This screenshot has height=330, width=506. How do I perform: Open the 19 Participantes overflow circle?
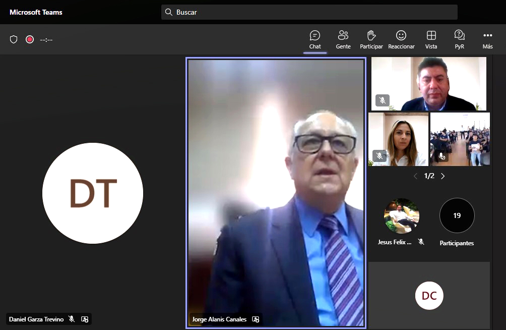click(x=457, y=215)
